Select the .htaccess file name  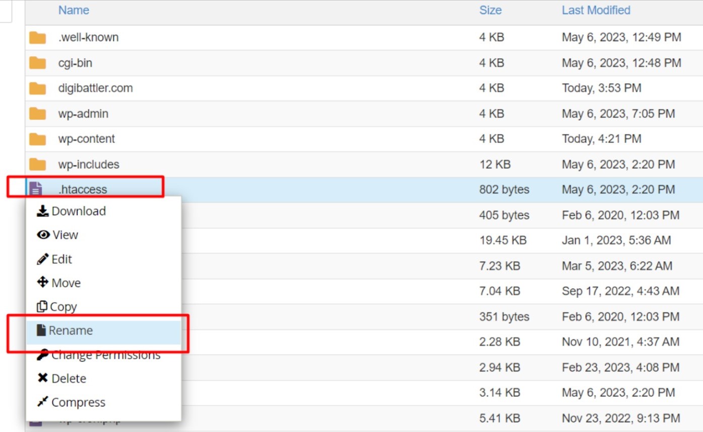(x=82, y=190)
